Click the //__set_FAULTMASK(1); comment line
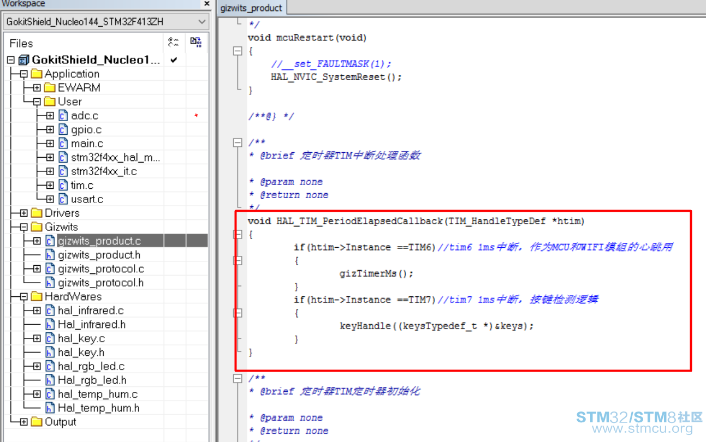The width and height of the screenshot is (706, 442). (331, 64)
